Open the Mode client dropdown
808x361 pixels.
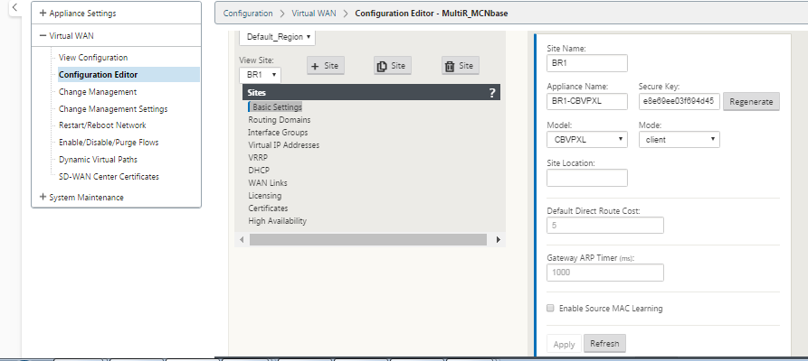pyautogui.click(x=680, y=139)
